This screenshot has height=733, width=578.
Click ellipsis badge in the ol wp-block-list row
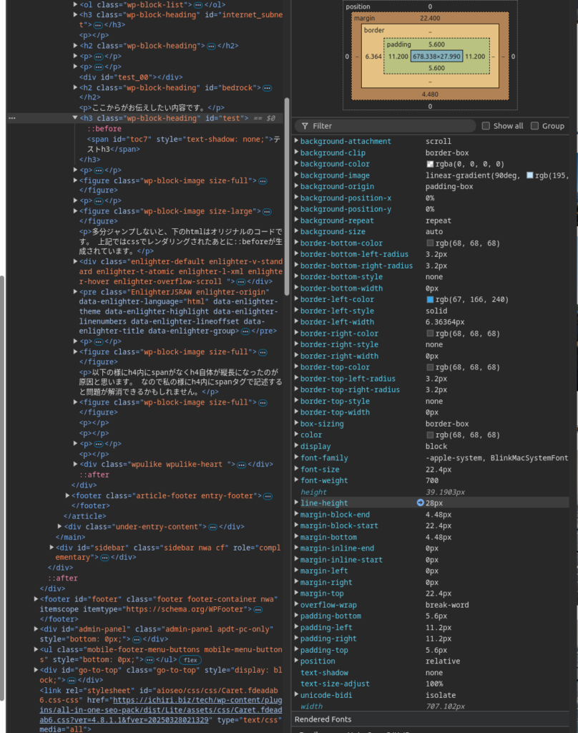198,5
